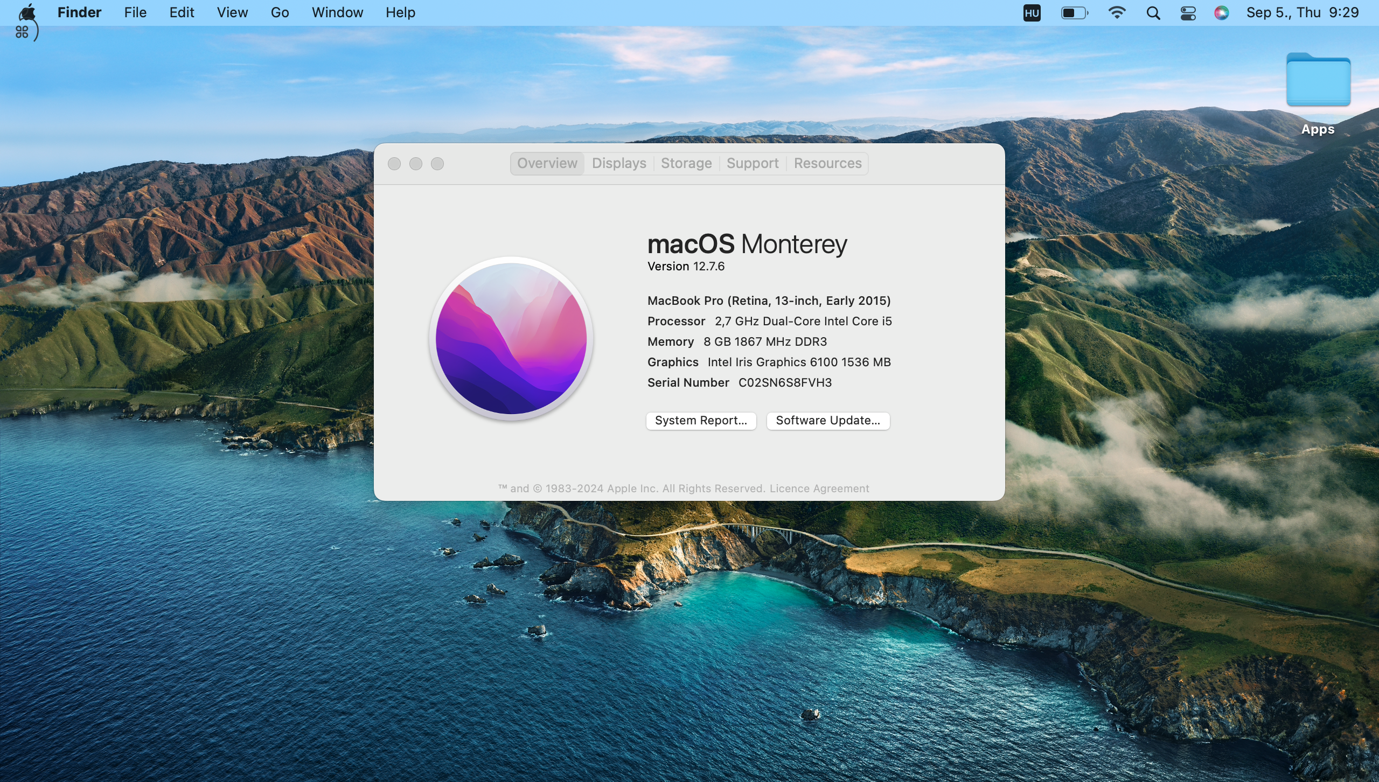Open the Resources tab
This screenshot has width=1379, height=782.
[x=827, y=163]
